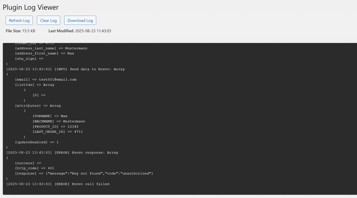
Task: Click the [updateEnabled] => 1 line
Action: point(37,142)
